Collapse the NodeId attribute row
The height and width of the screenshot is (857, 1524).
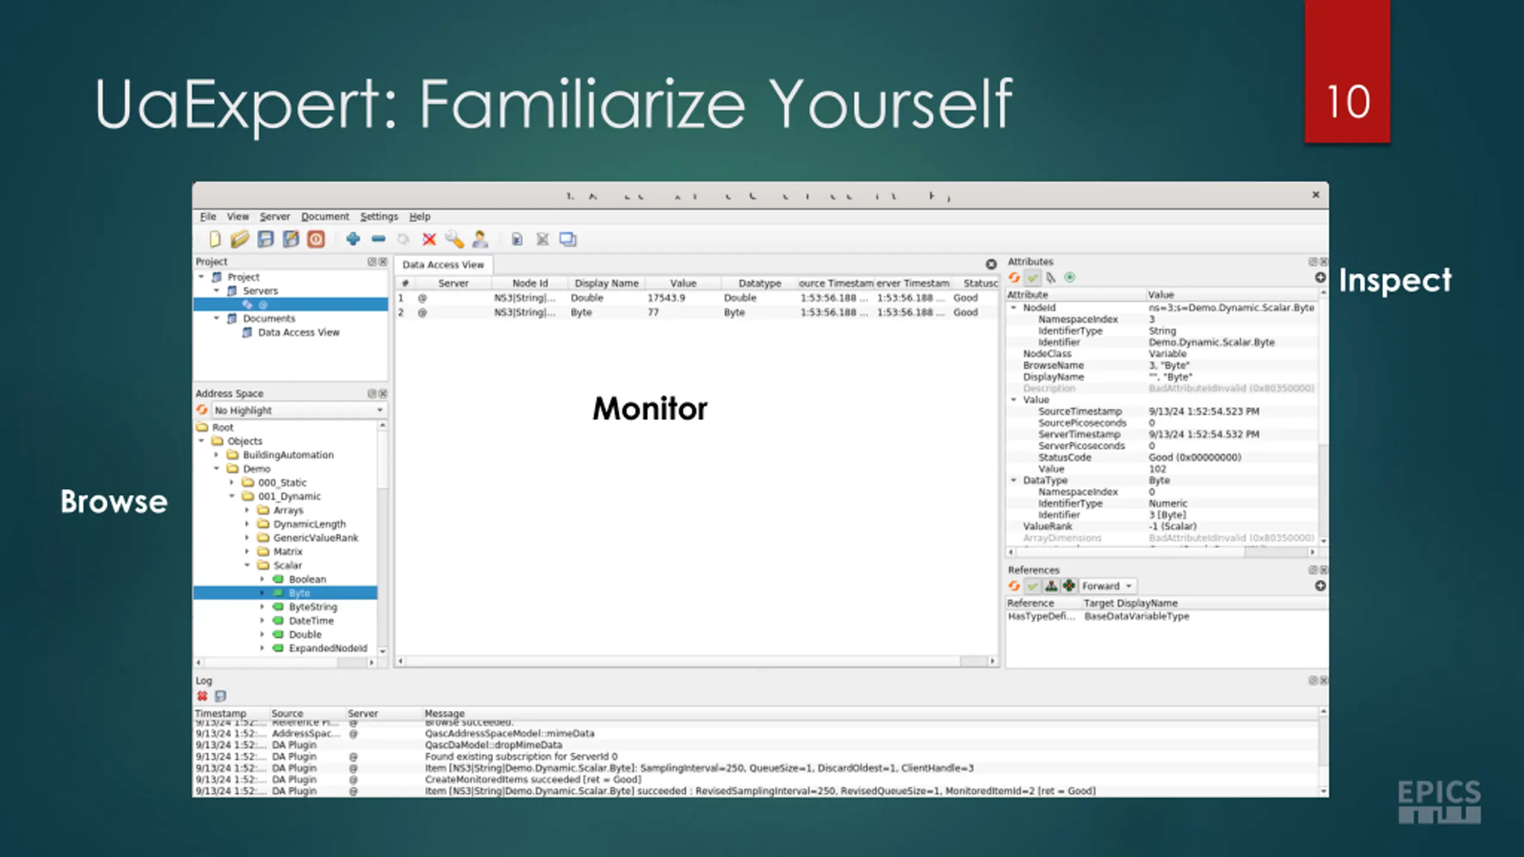(1014, 308)
